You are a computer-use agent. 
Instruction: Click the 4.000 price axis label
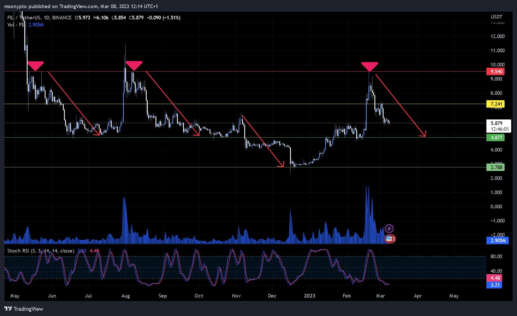(x=496, y=150)
